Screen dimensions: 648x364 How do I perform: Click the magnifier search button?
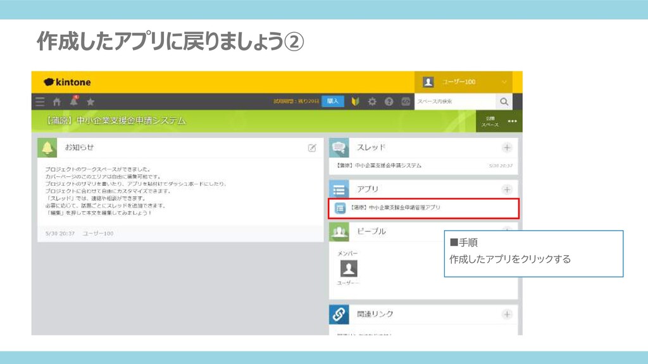point(504,102)
